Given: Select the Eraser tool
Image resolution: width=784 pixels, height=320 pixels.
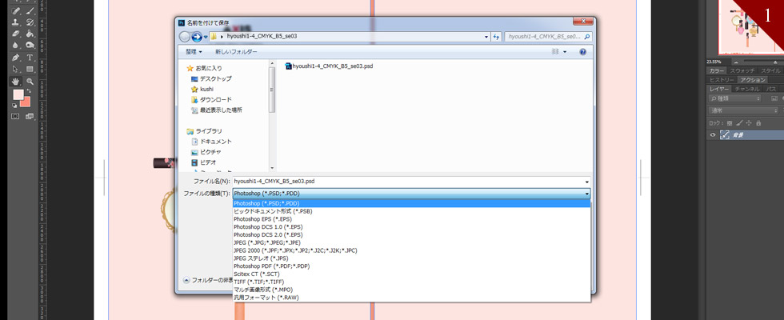Looking at the screenshot, I should 15,34.
